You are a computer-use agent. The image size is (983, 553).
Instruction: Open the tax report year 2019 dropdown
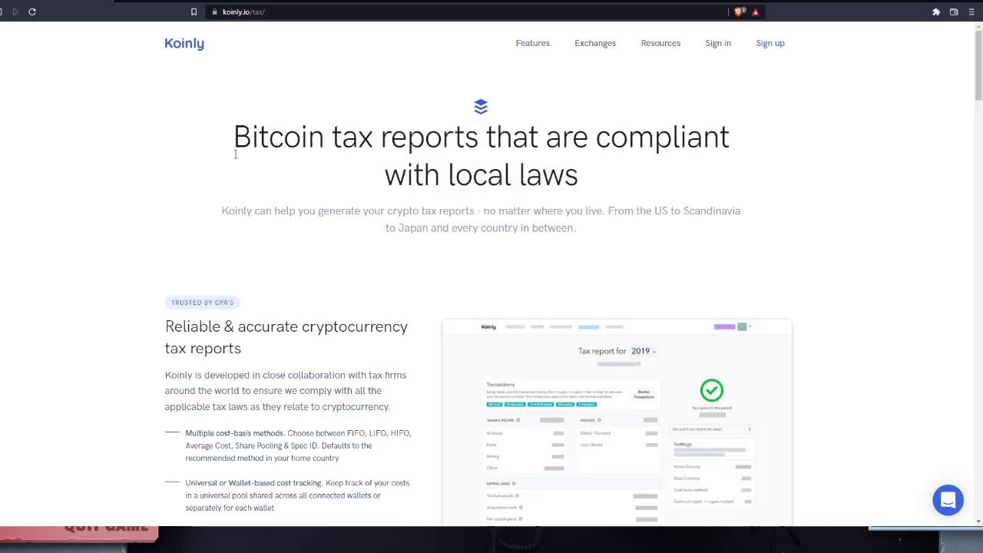644,351
